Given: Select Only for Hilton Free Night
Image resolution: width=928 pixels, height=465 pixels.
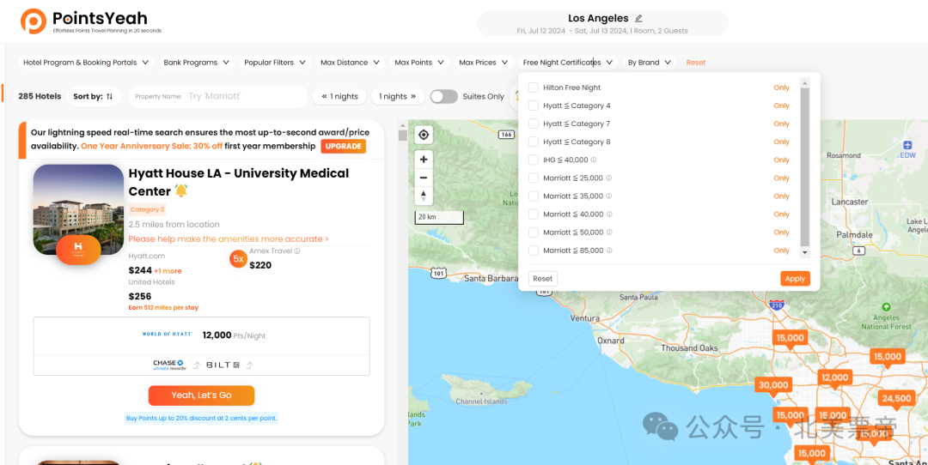Looking at the screenshot, I should point(781,88).
